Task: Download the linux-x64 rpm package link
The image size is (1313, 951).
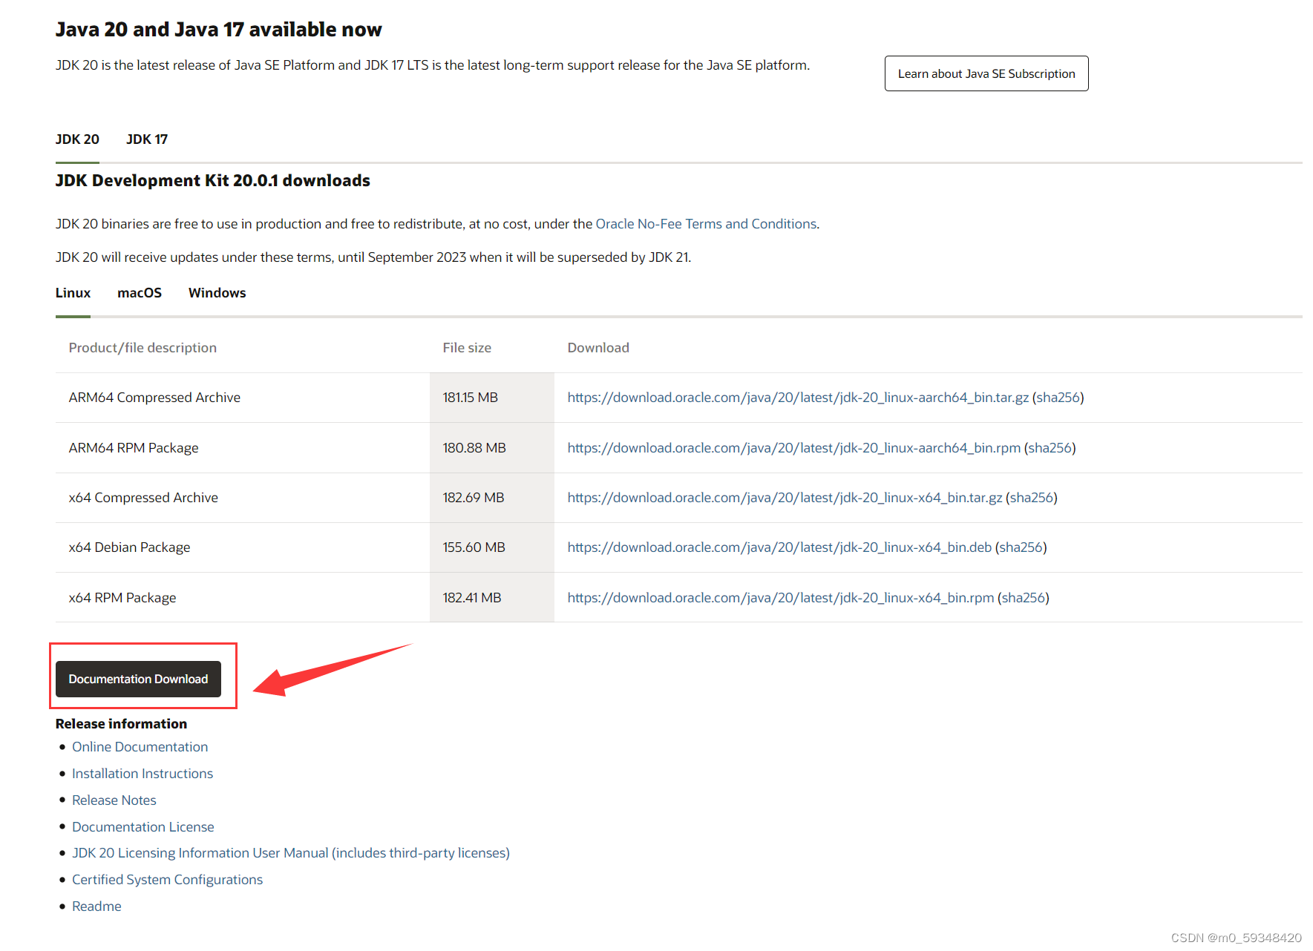Action: (781, 598)
